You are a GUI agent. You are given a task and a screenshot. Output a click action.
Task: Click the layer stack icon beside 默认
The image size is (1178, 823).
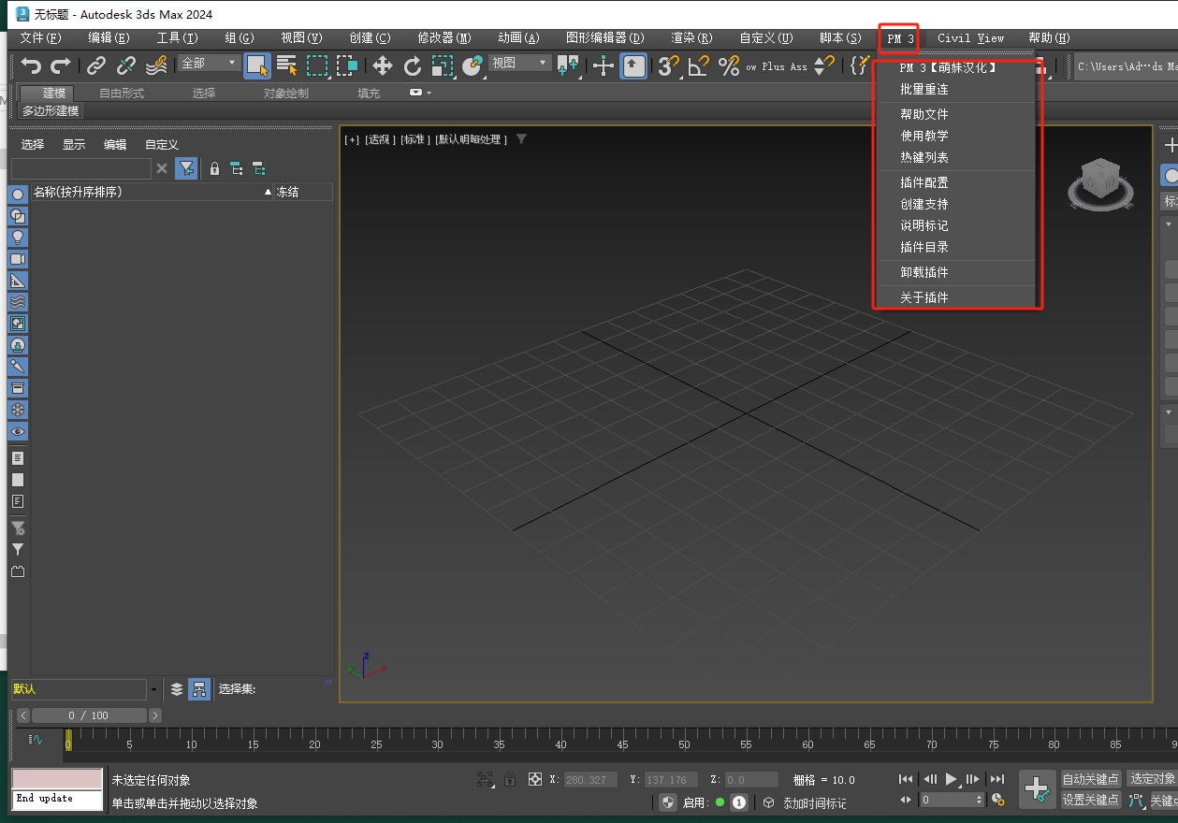tap(177, 689)
